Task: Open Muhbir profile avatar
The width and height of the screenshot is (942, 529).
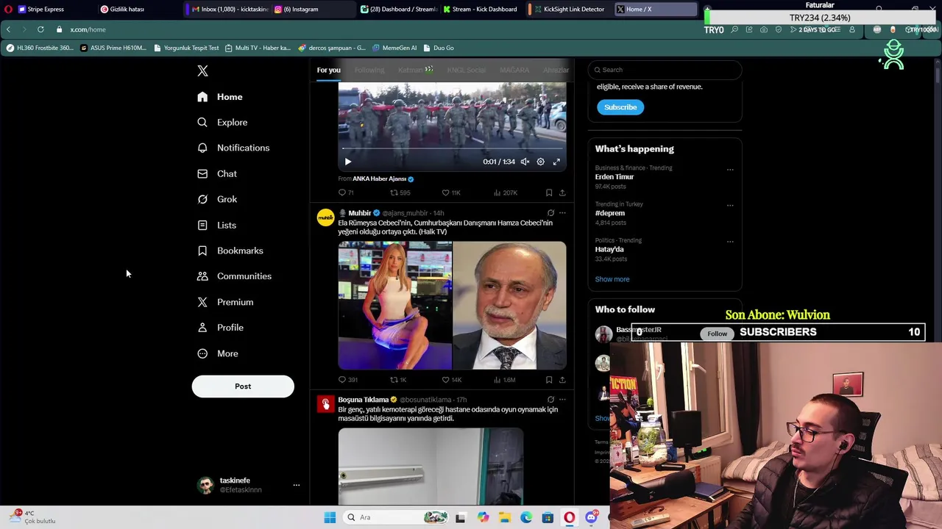Action: click(x=325, y=217)
